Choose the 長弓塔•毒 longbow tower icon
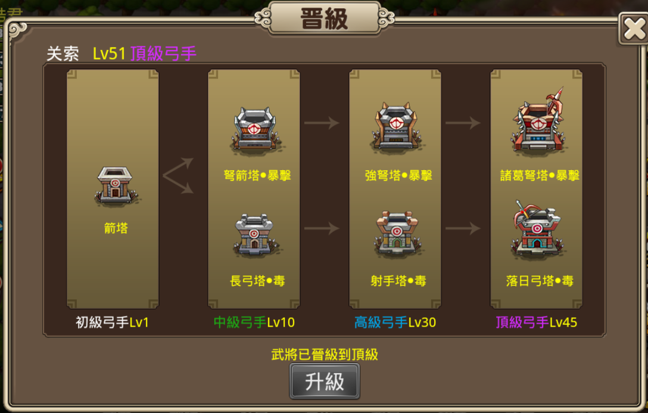 click(254, 234)
